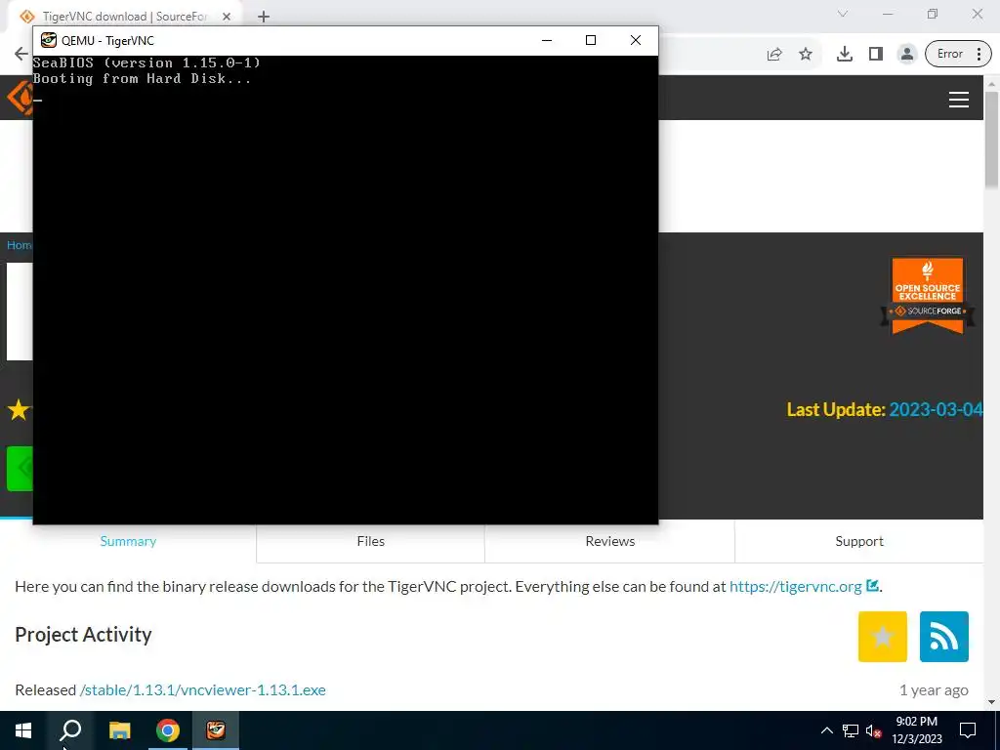
Task: Maximize the QEMU - TigerVNC window
Action: 591,40
